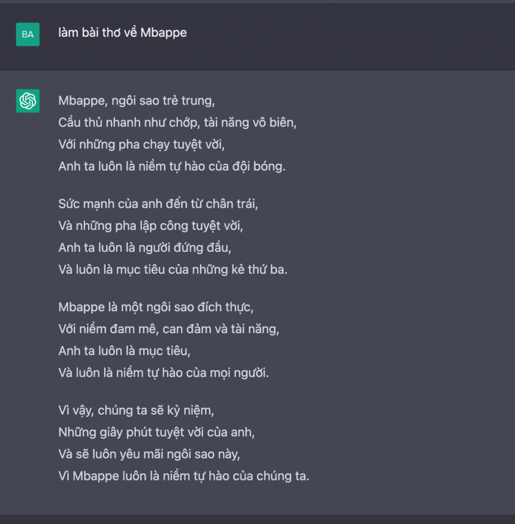Click the line 'Anh ta luôn là người đứng đầu,'
The width and height of the screenshot is (515, 524).
coord(145,248)
